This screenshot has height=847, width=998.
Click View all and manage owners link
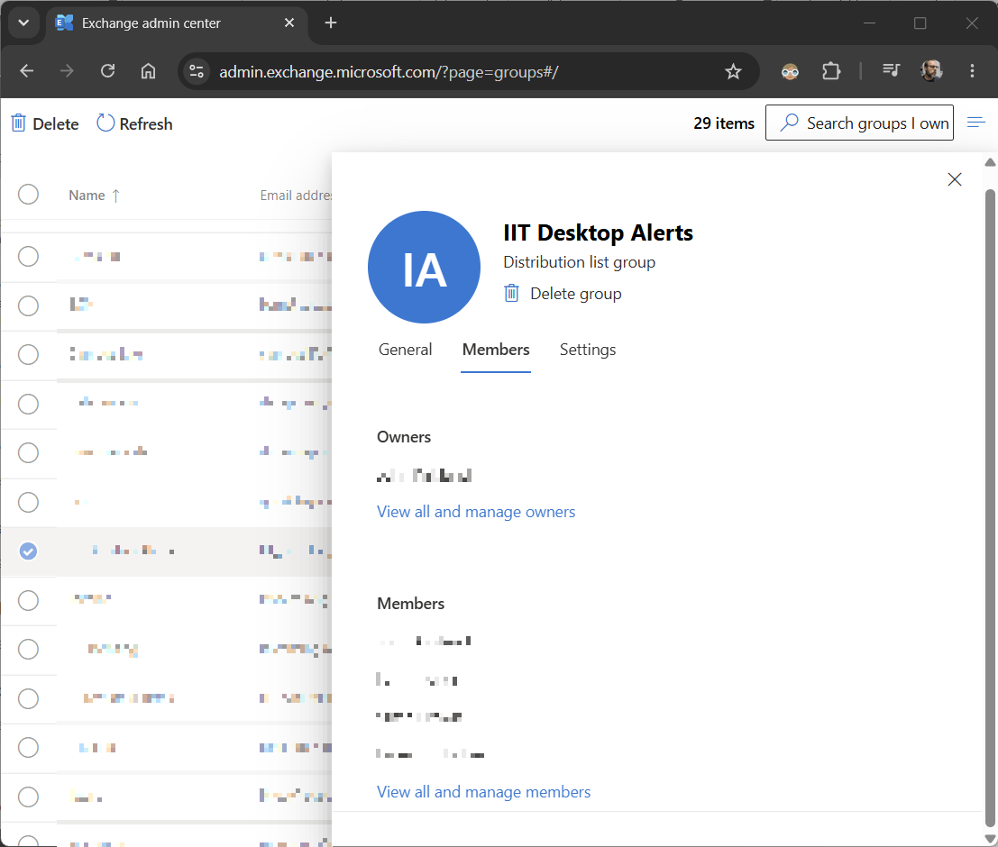pyautogui.click(x=475, y=512)
